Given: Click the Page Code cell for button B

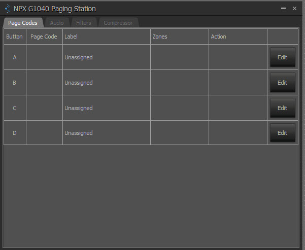Looking at the screenshot, I should pyautogui.click(x=44, y=83).
